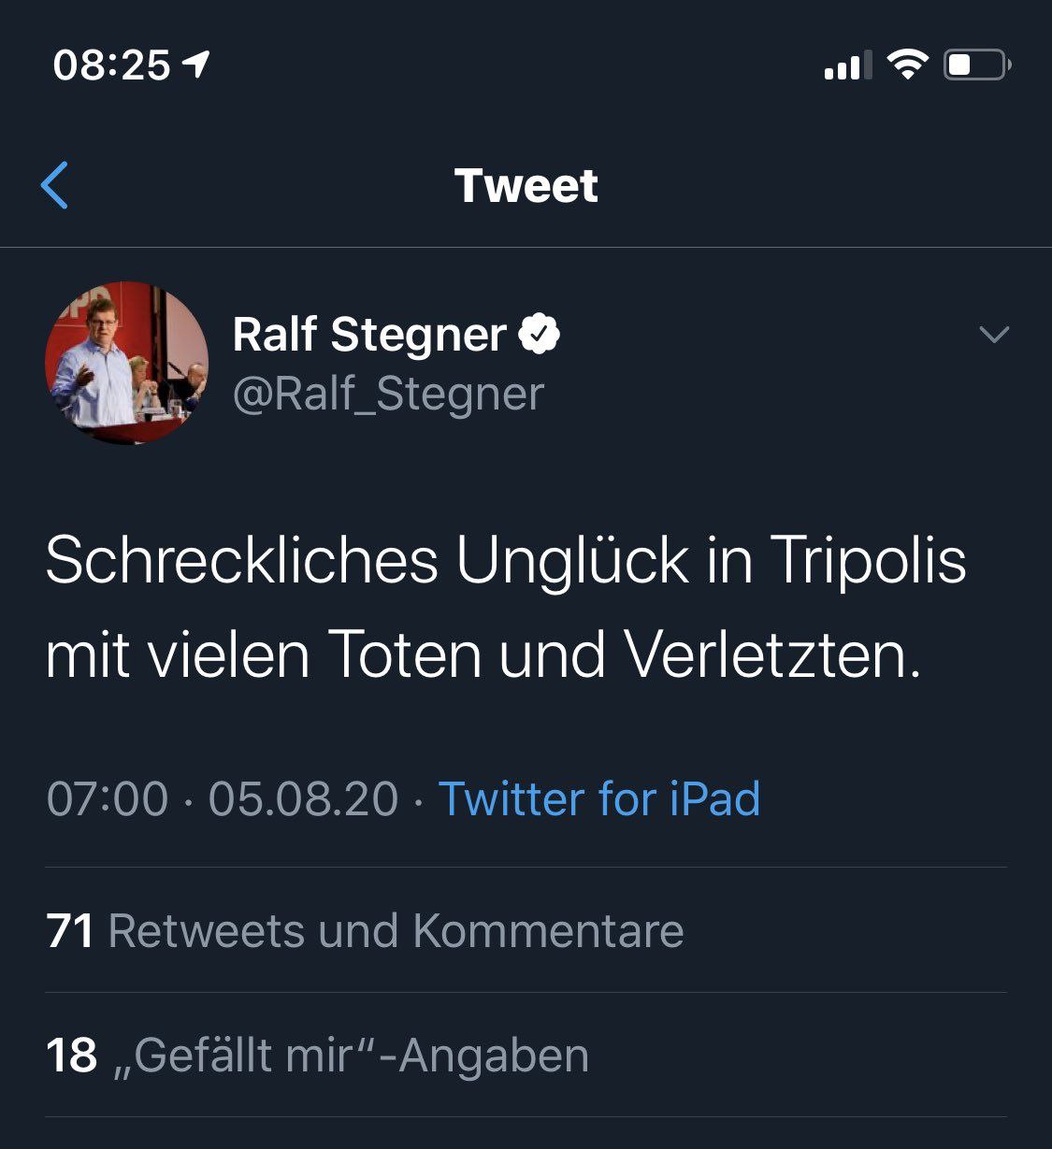The image size is (1052, 1149).
Task: Tap the battery indicator in status bar
Action: point(977,65)
